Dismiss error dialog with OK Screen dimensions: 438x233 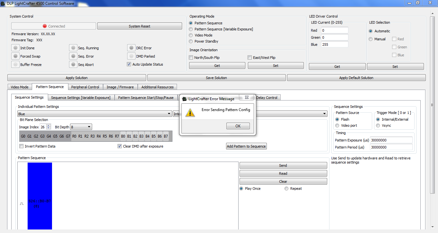pos(238,126)
